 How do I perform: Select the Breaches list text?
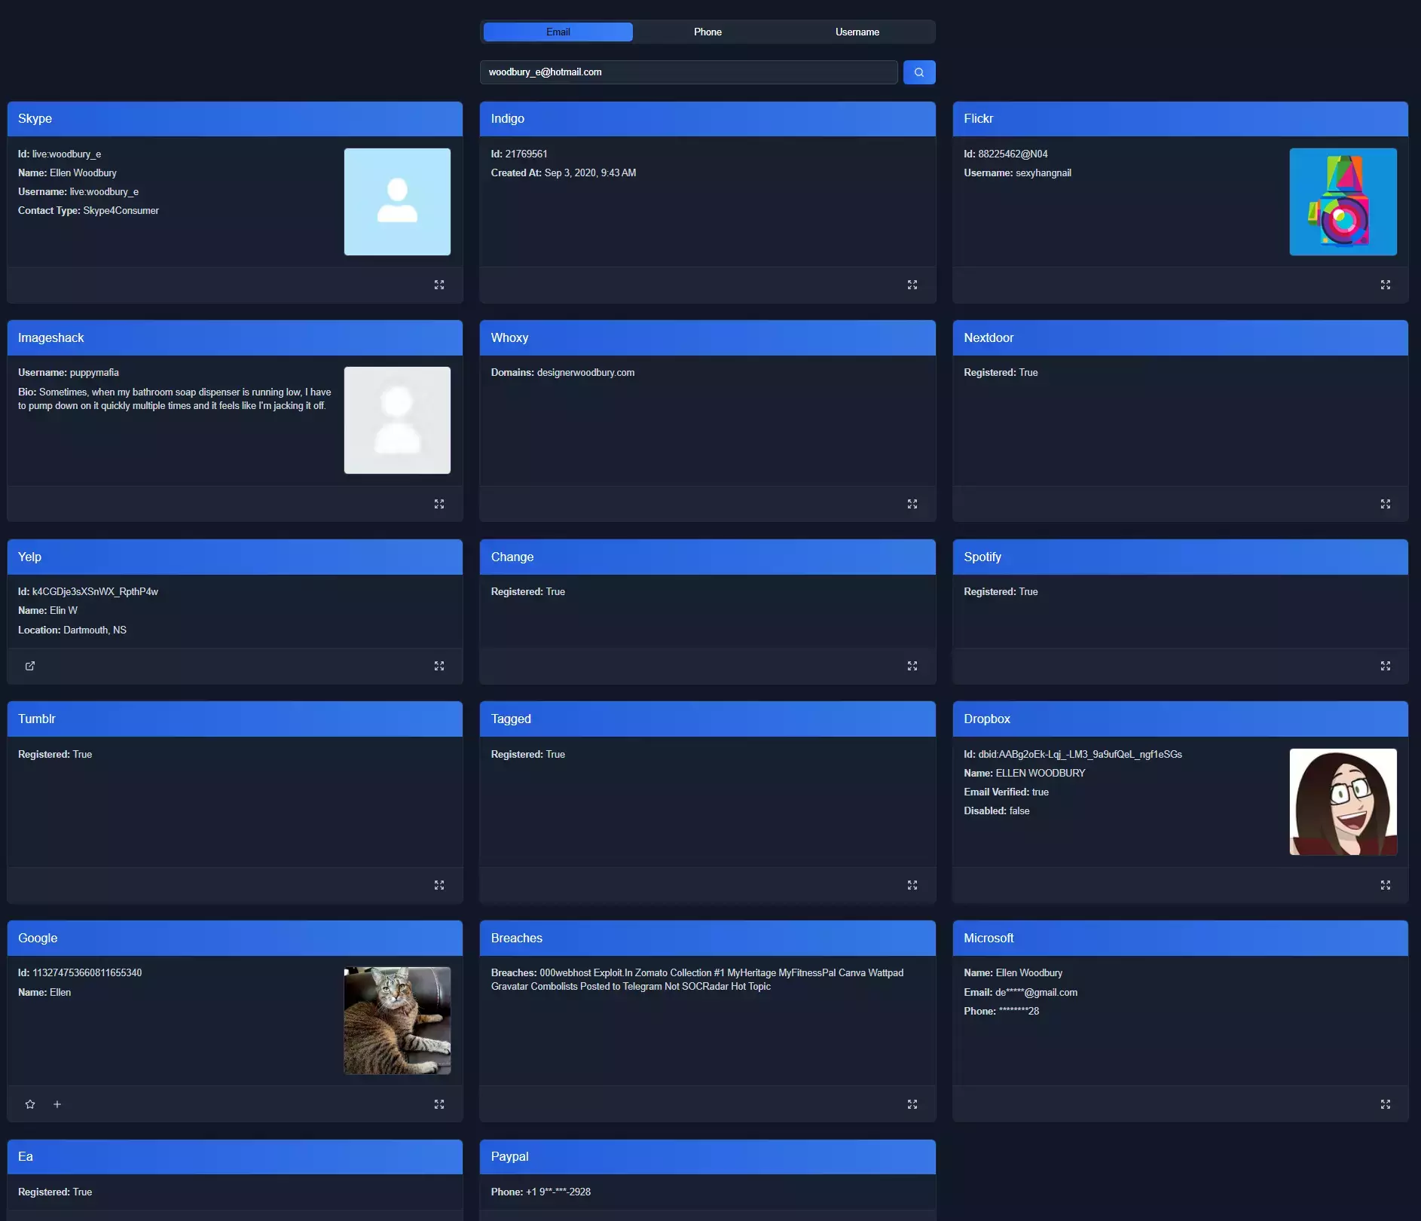[697, 979]
